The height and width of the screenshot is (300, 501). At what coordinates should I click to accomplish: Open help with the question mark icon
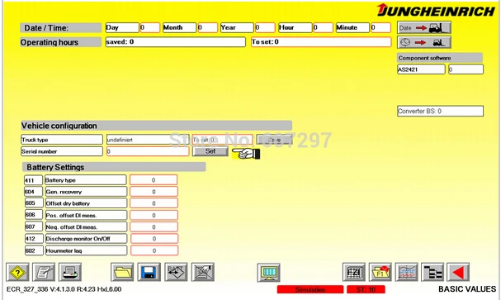(x=17, y=272)
